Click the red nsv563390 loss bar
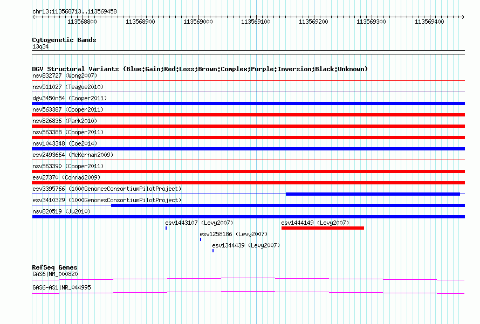Screen dimensions: 480x324 [x=248, y=171]
